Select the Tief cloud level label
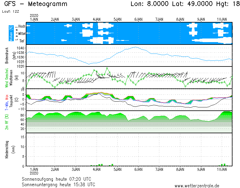 (22, 41)
